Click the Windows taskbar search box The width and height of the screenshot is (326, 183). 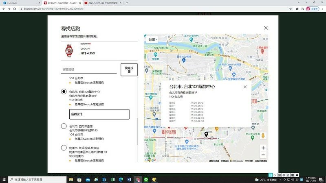37,179
